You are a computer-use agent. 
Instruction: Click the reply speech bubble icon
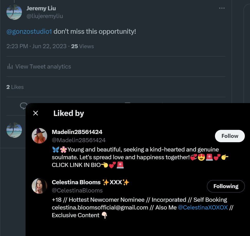24,105
